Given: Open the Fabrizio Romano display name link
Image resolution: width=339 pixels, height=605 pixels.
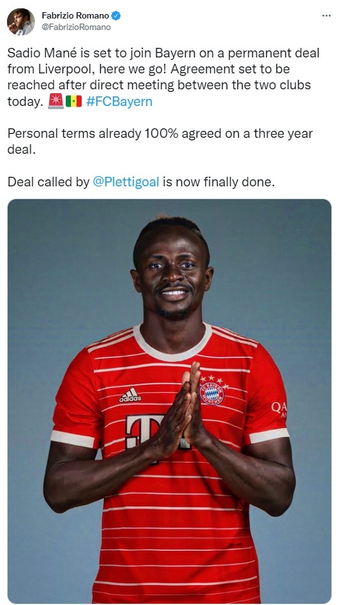Looking at the screenshot, I should (x=75, y=16).
